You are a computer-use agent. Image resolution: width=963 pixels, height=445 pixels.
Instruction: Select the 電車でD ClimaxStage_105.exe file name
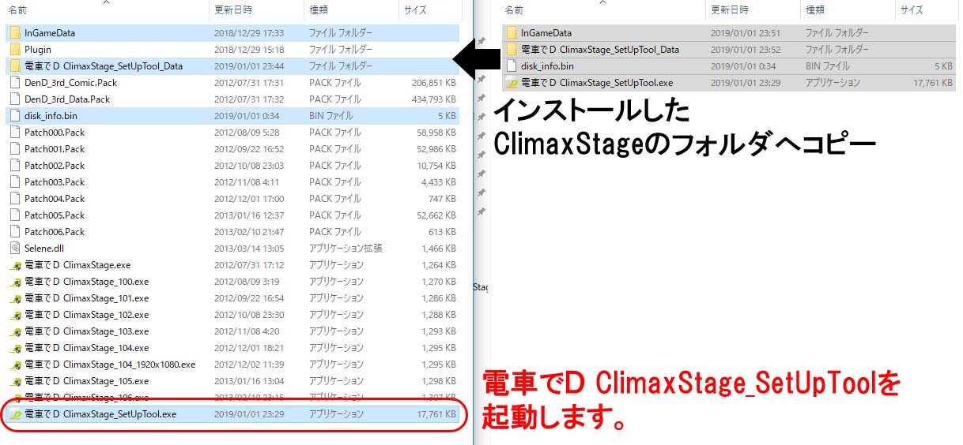tap(86, 382)
